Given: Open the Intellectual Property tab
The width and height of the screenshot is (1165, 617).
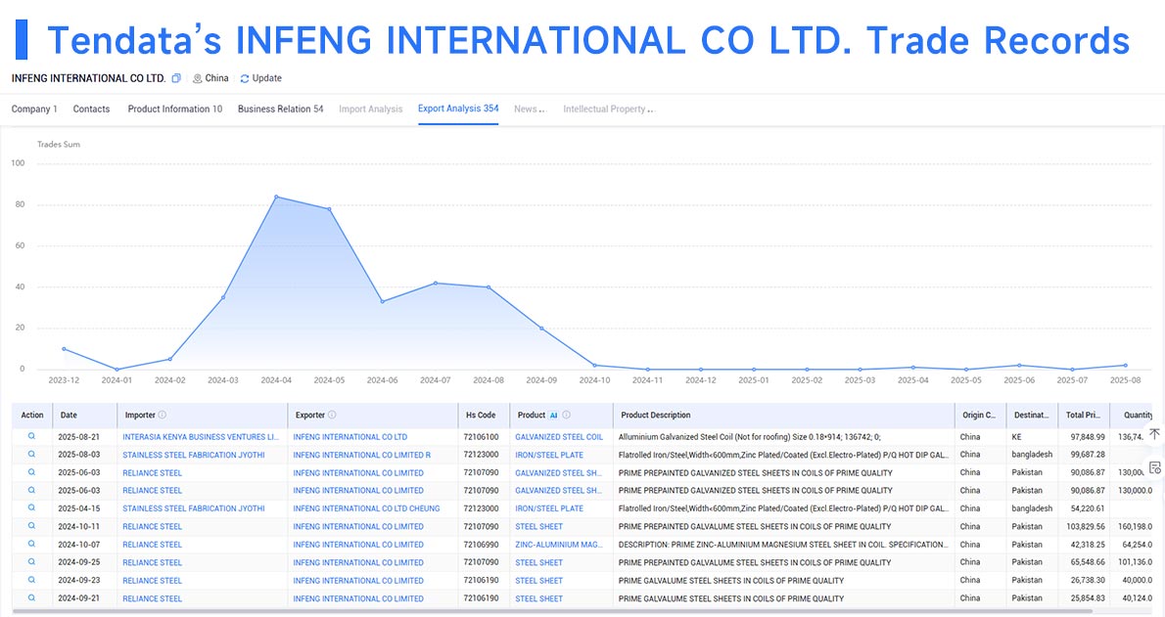Looking at the screenshot, I should point(608,110).
